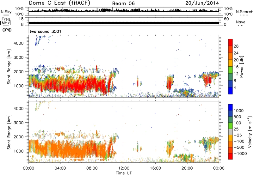The image size is (253, 175).
Task: Click the black frequency band in Freq panel
Action: click(x=124, y=23)
